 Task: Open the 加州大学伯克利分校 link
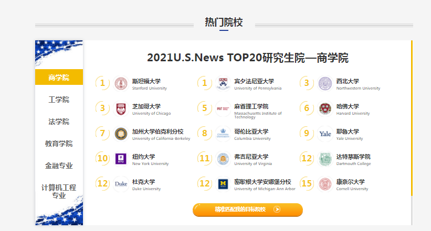158,131
